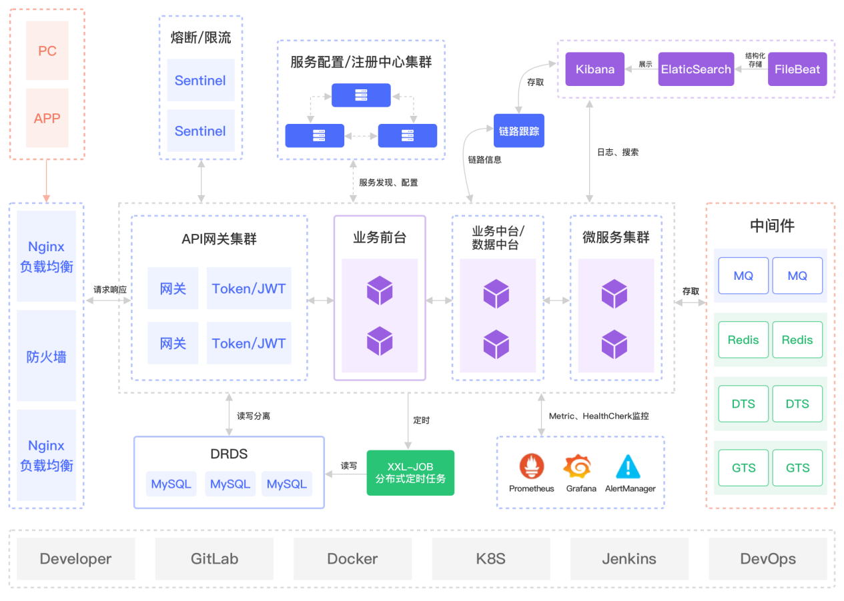Click the green XXL-JOB 分布式定时任务 box
Image resolution: width=844 pixels, height=601 pixels.
pyautogui.click(x=410, y=472)
